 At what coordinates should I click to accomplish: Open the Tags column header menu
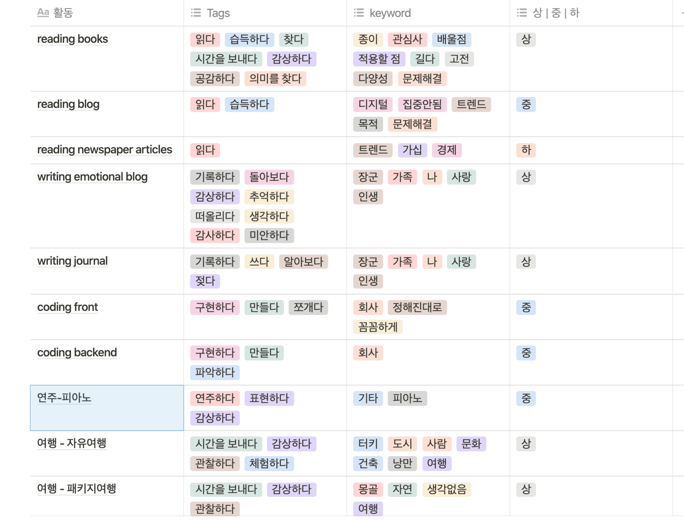pyautogui.click(x=265, y=13)
